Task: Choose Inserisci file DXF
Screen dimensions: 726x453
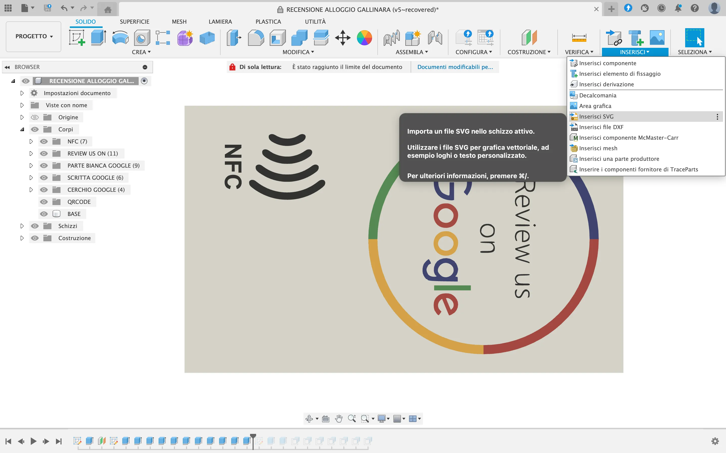Action: click(x=646, y=127)
